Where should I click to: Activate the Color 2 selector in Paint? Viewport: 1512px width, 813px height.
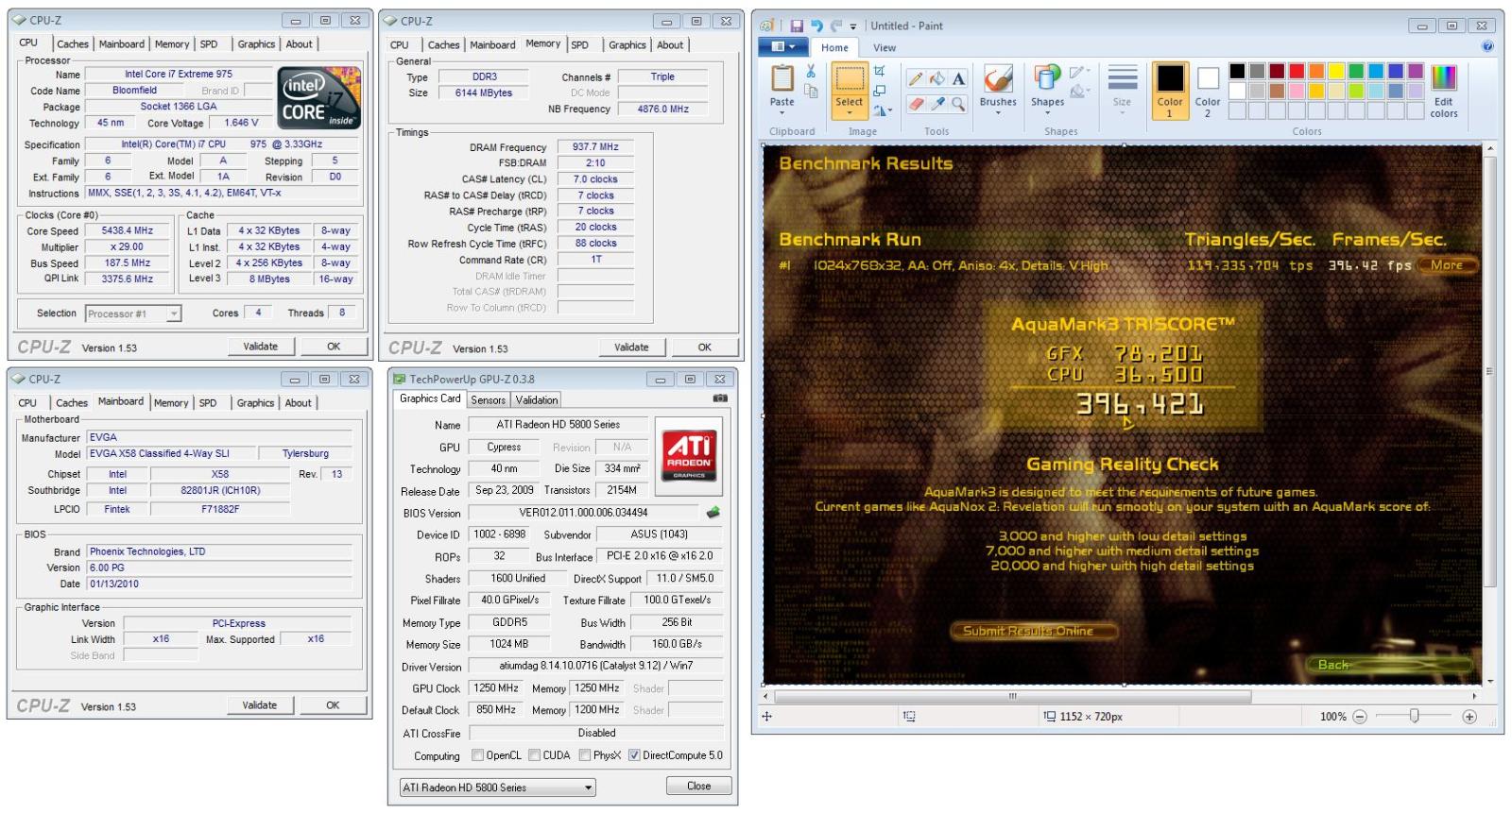tap(1208, 91)
